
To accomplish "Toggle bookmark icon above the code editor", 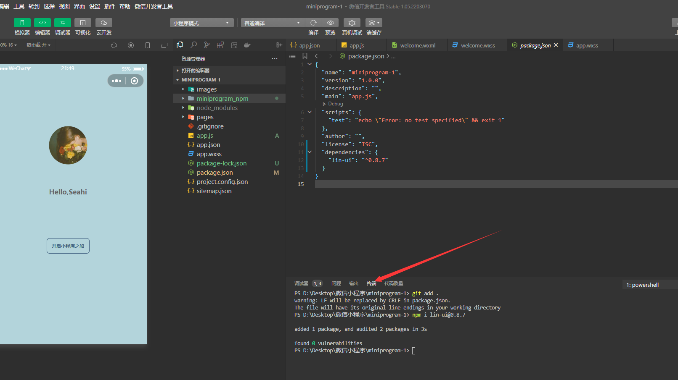I will click(305, 55).
